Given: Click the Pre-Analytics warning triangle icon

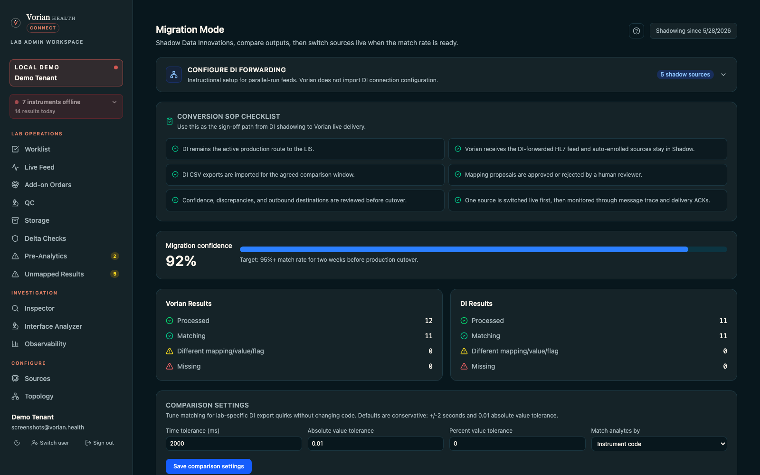Looking at the screenshot, I should coord(15,256).
